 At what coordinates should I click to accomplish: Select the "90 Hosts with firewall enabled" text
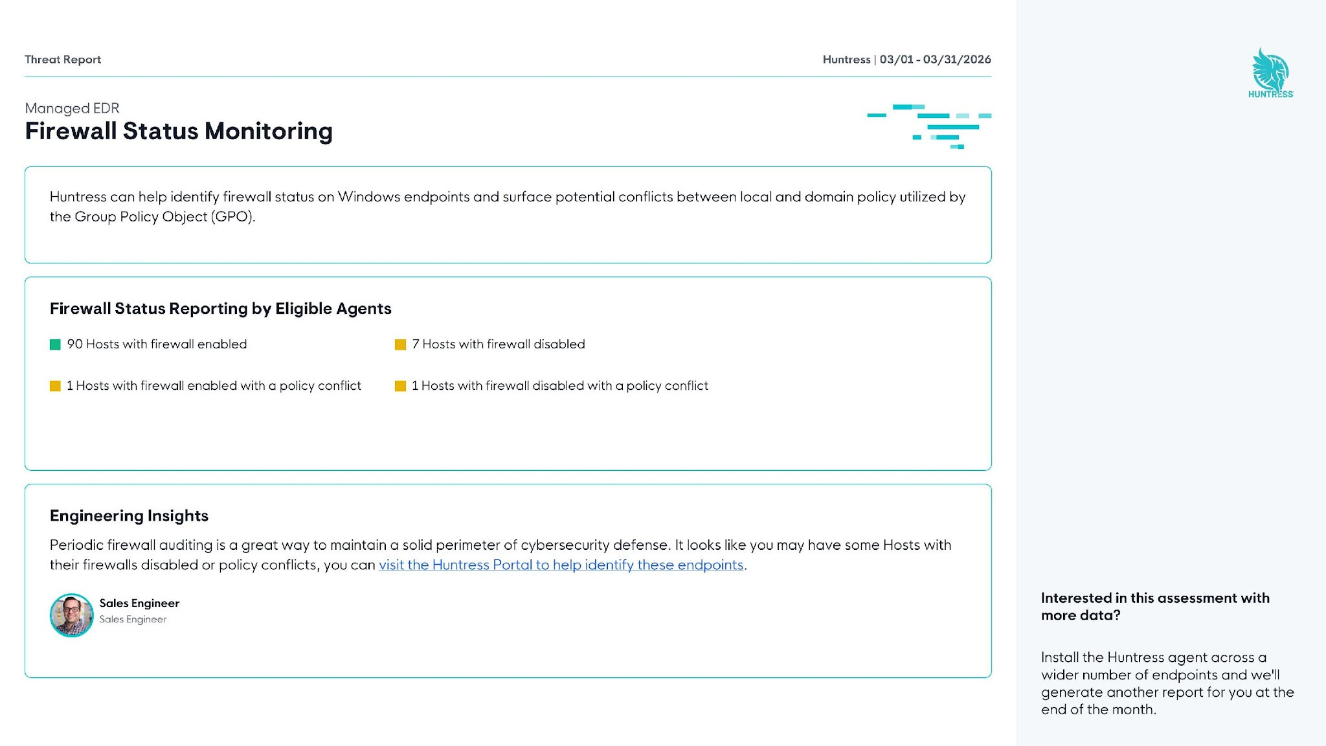point(157,344)
